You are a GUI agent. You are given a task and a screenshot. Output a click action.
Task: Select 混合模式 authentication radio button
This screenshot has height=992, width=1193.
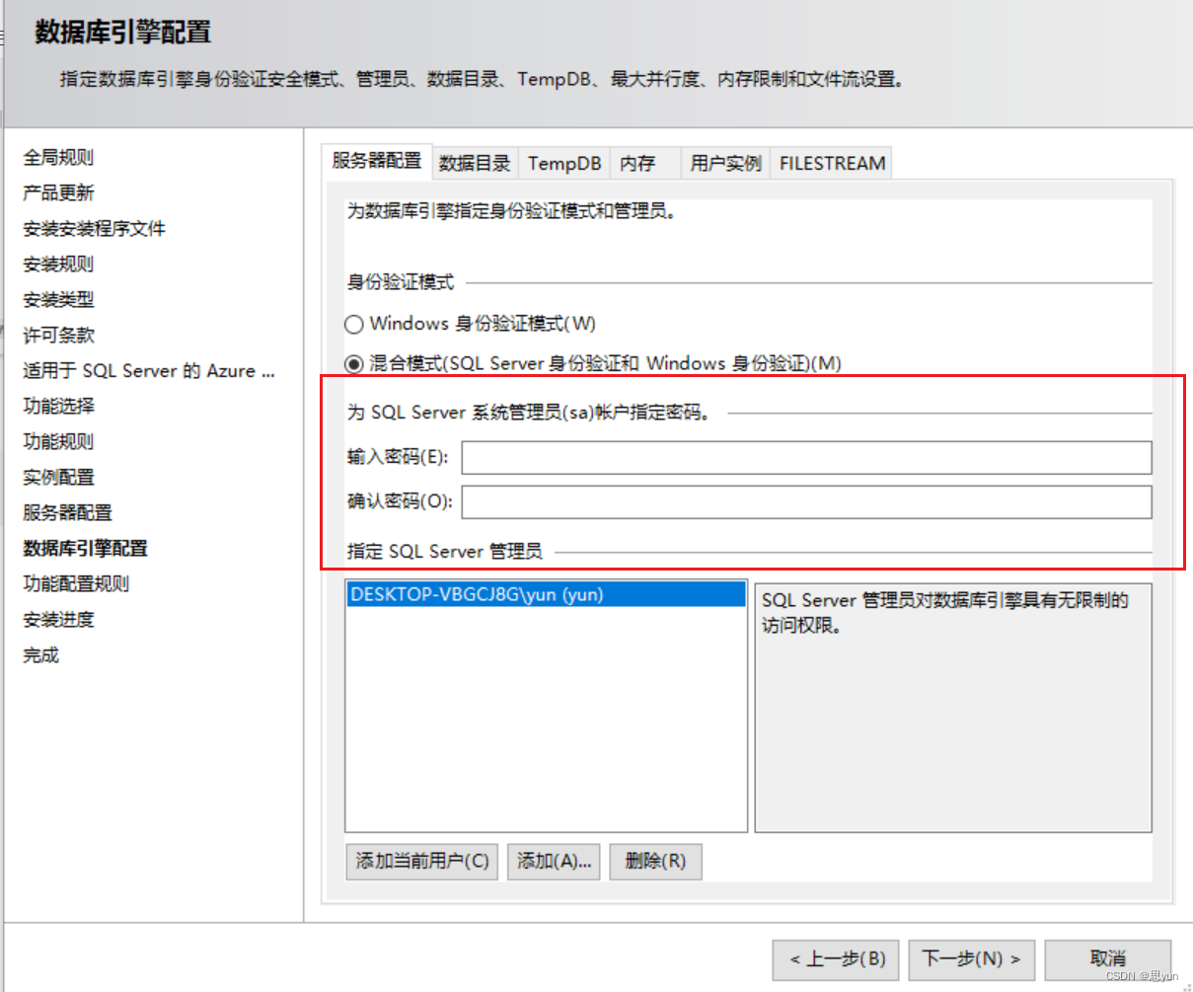tap(354, 364)
